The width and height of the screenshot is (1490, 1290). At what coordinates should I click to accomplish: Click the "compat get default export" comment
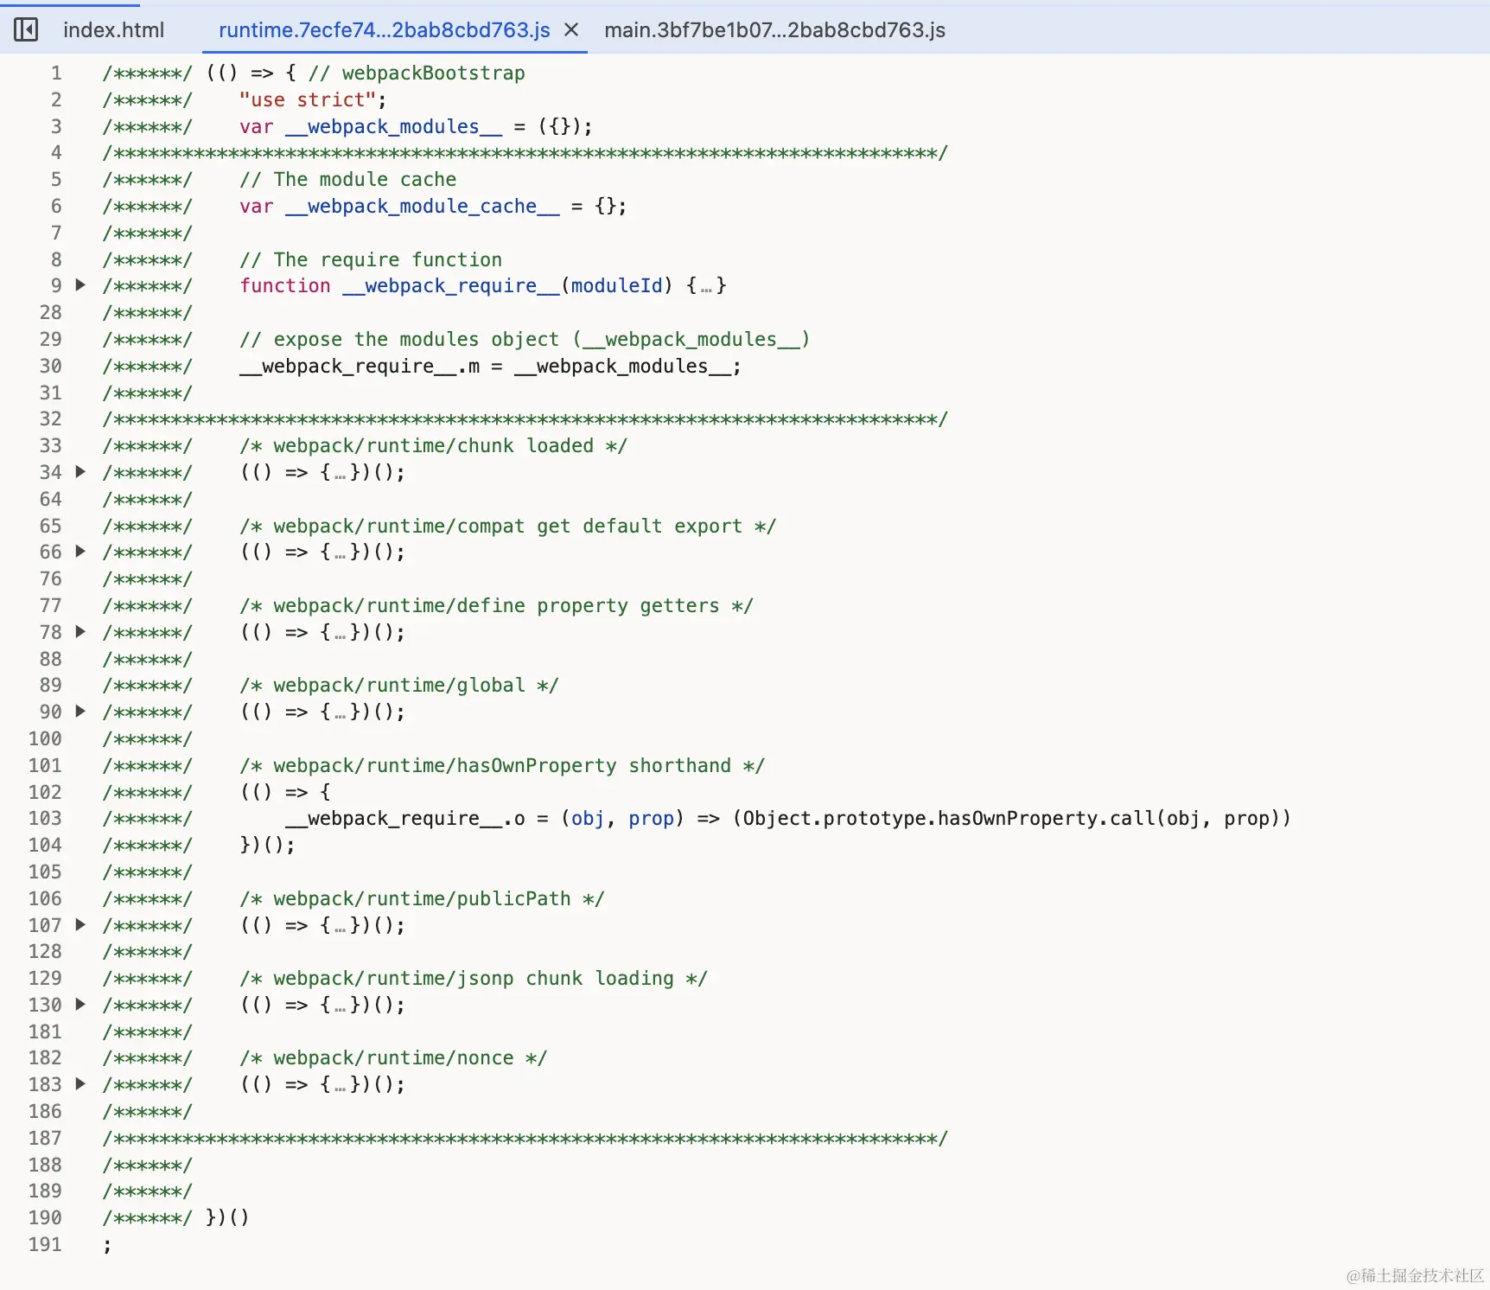(508, 527)
